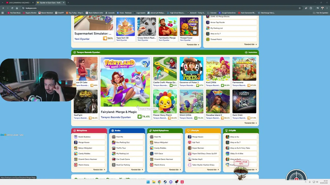Open the Windows Start menu
The width and height of the screenshot is (330, 185).
pyautogui.click(x=148, y=182)
